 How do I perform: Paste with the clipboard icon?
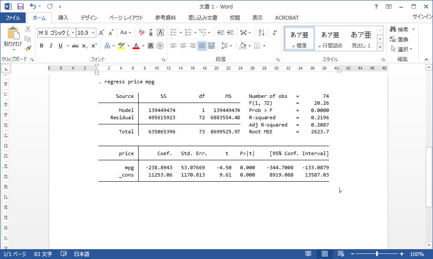[x=13, y=33]
